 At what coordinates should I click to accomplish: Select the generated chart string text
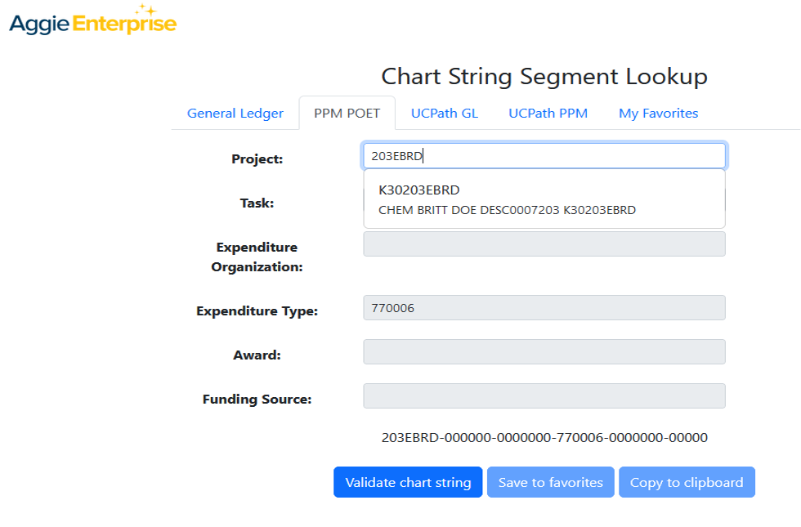pos(544,437)
